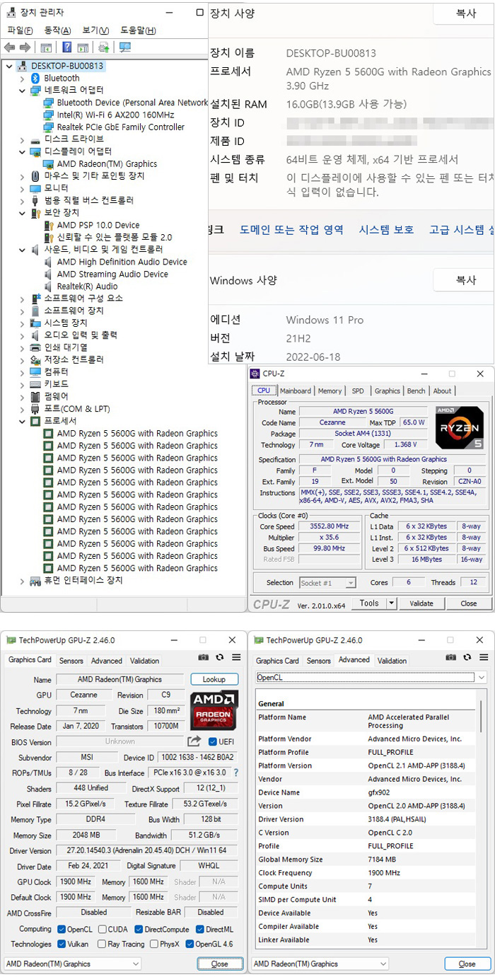Click the update driver toolbar icon
495x977 pixels.
click(x=103, y=47)
